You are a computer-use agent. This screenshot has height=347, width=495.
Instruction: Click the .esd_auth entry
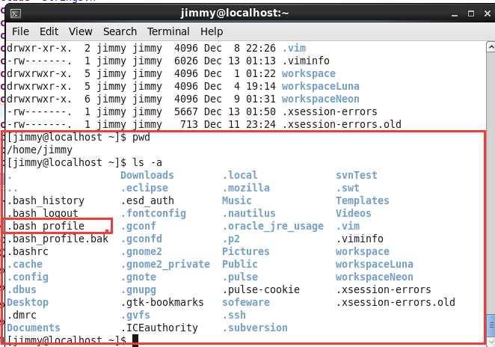coord(147,201)
